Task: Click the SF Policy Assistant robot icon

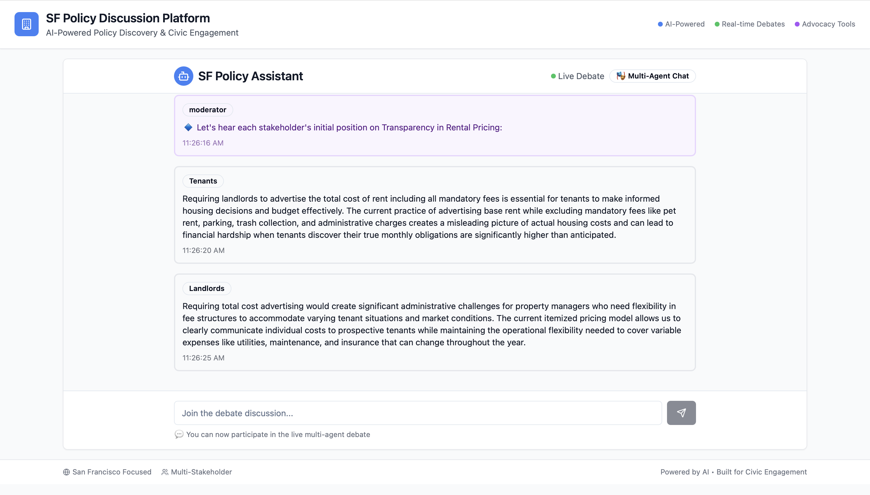Action: pos(183,76)
